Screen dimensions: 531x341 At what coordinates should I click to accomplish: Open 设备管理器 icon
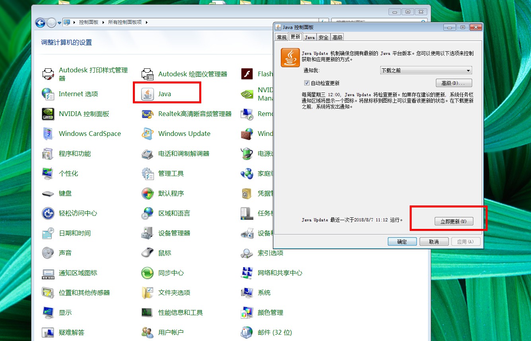148,233
